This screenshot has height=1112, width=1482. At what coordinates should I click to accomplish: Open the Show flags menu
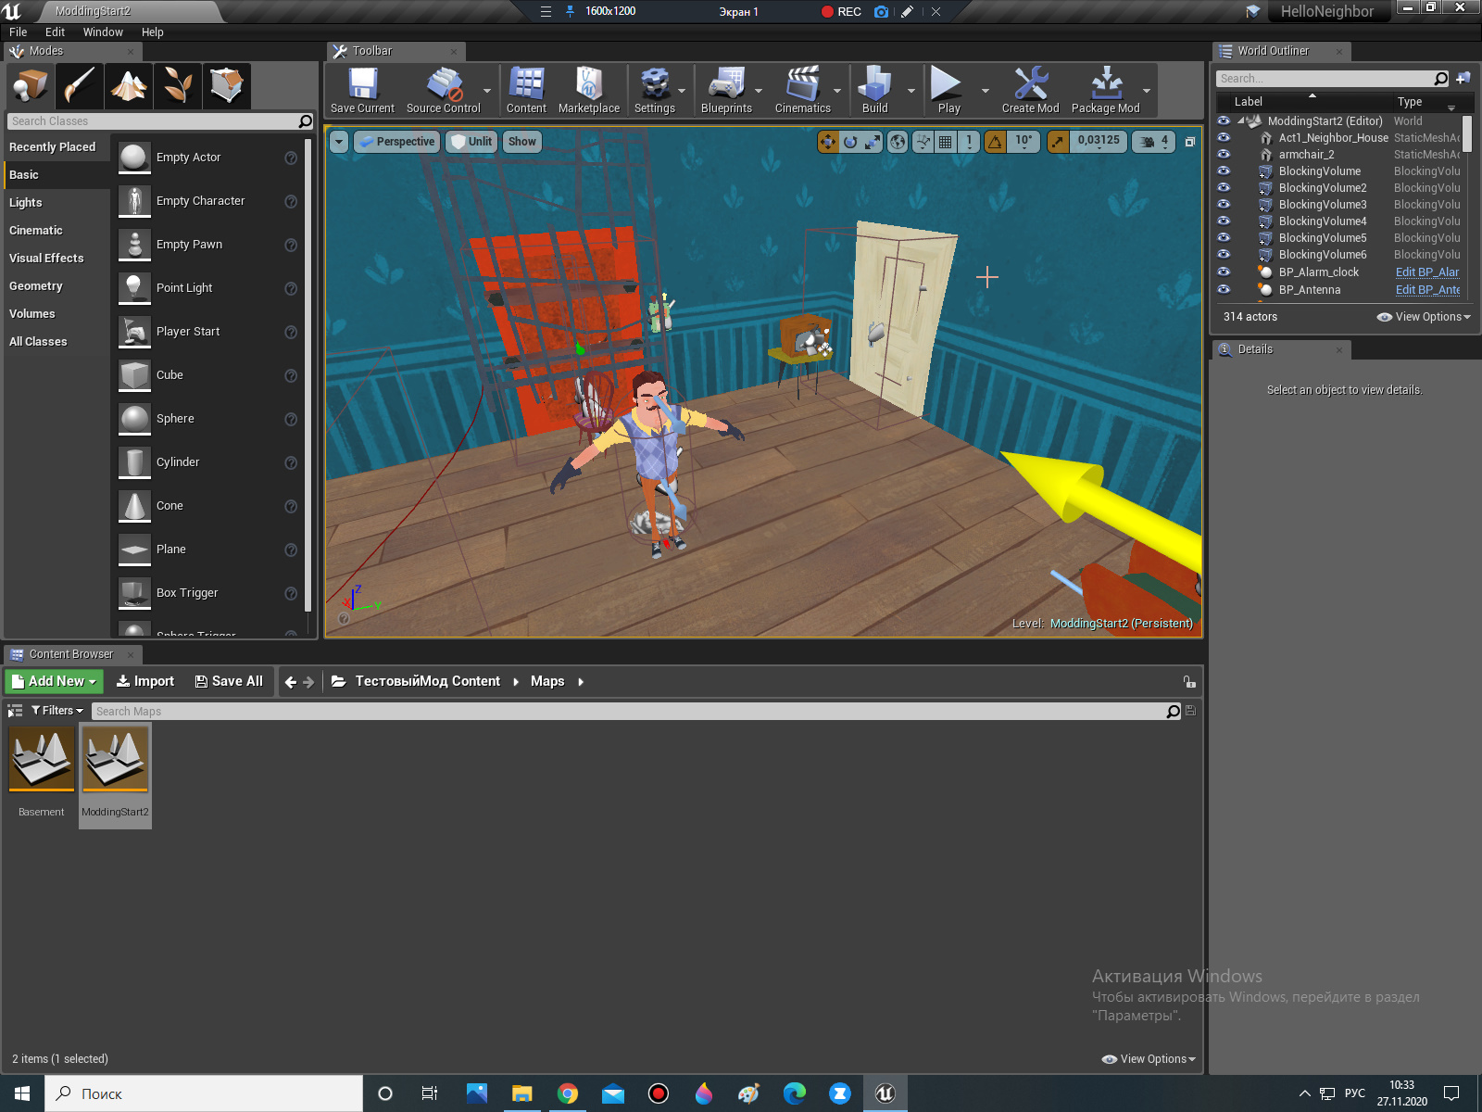pos(522,142)
